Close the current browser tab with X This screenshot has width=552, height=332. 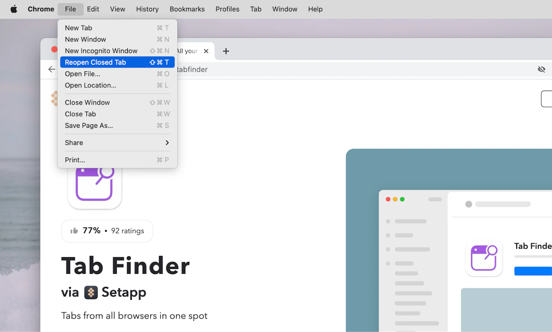[x=206, y=51]
